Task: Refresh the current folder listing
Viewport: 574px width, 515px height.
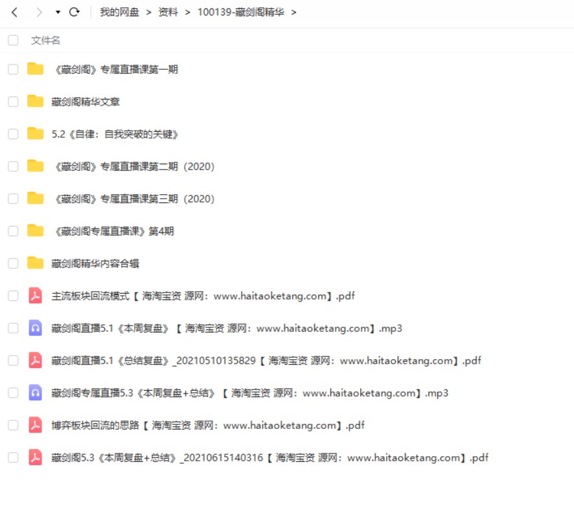Action: click(75, 12)
